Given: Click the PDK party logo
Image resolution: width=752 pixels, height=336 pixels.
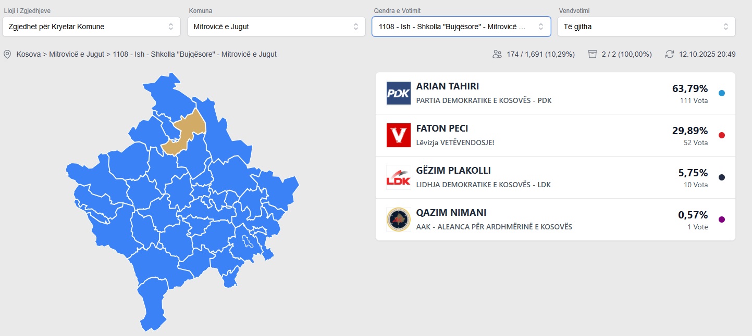Looking at the screenshot, I should [399, 93].
